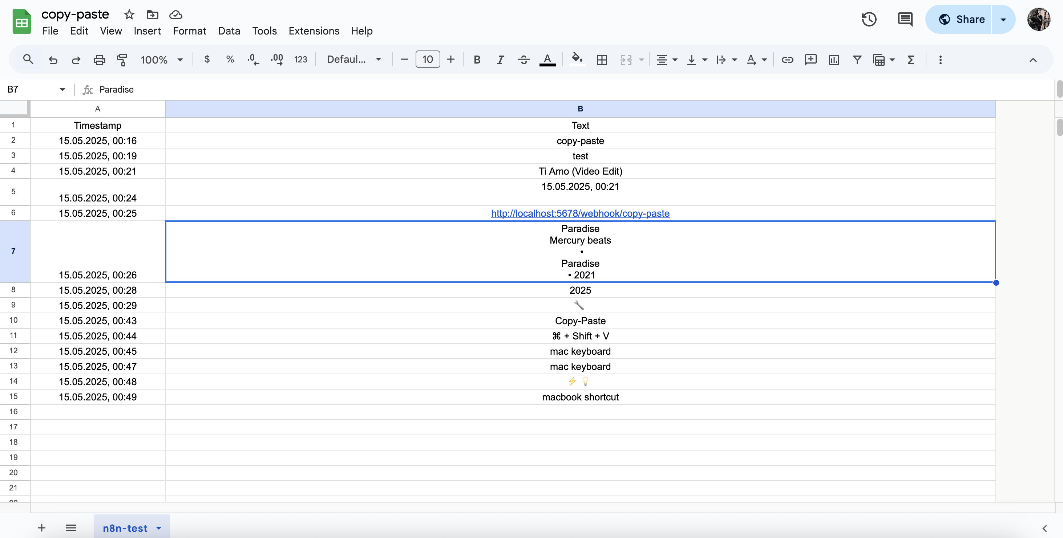Click the functions sigma icon
Viewport: 1063px width, 538px height.
(x=910, y=60)
